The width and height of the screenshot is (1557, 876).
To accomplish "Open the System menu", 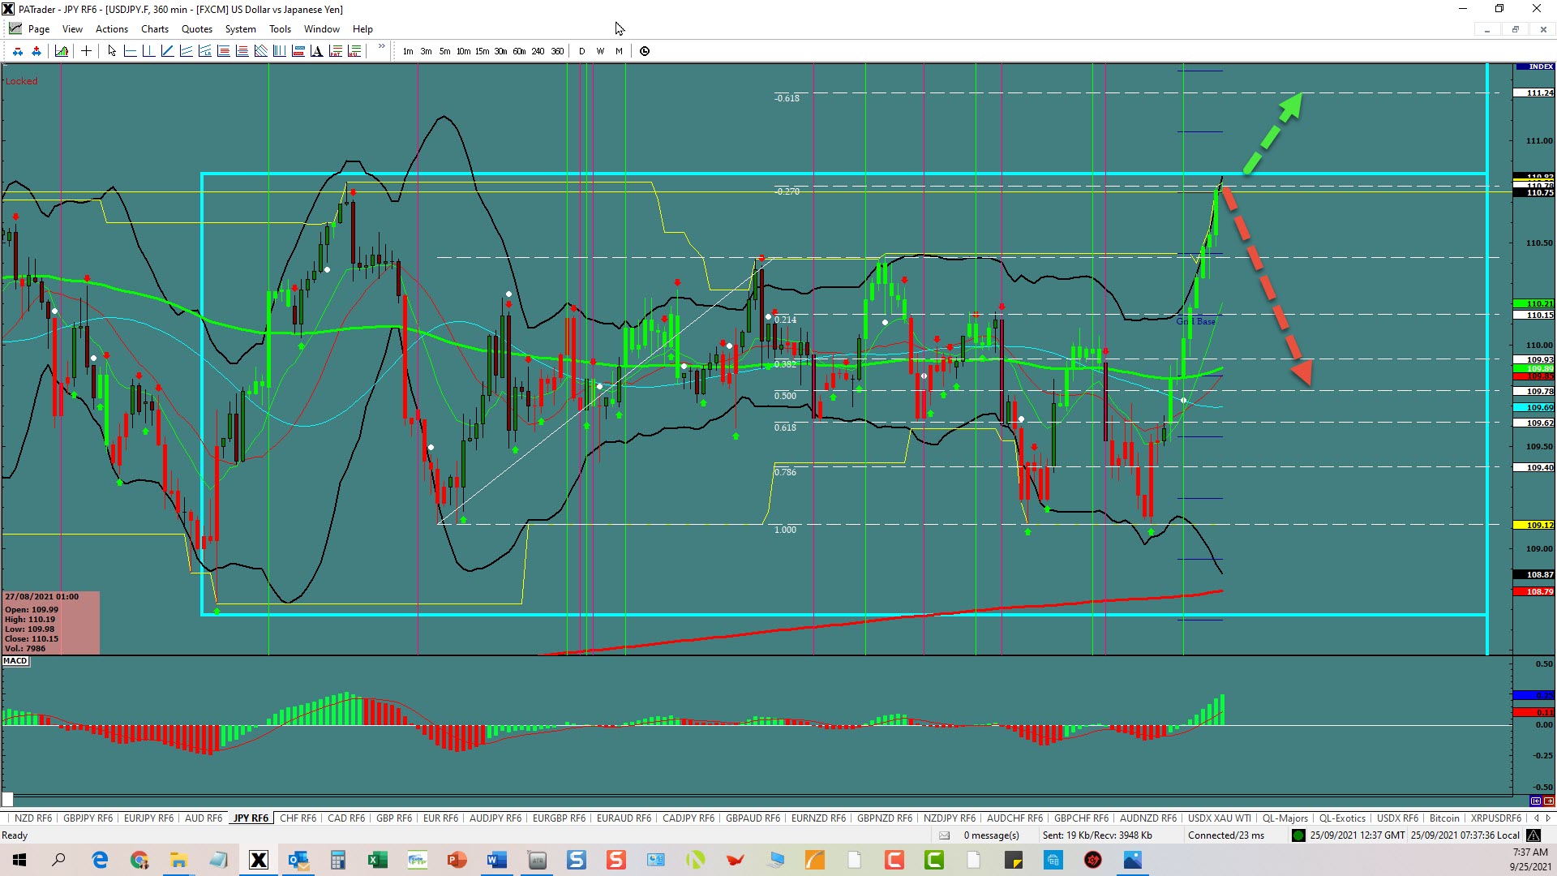I will [241, 29].
